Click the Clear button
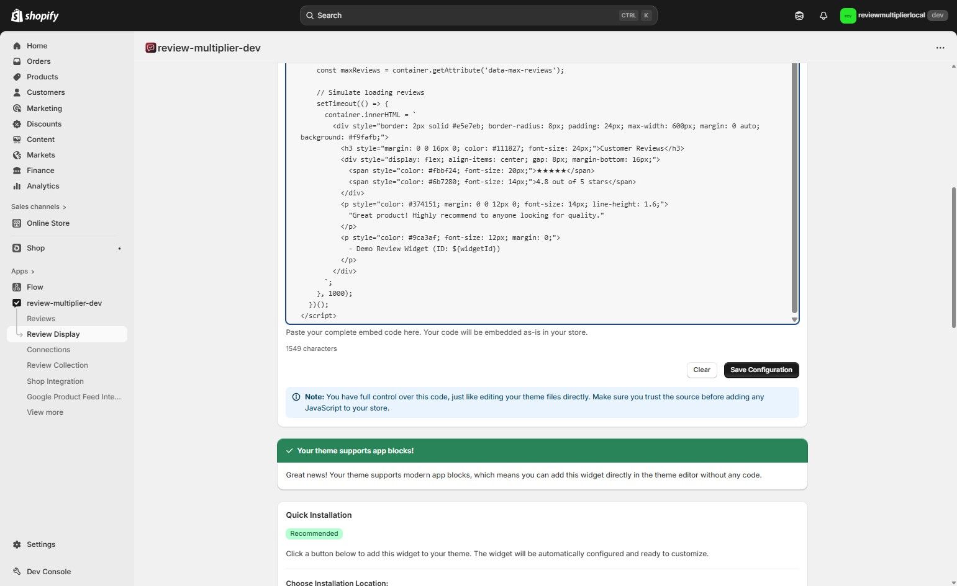The width and height of the screenshot is (957, 586). pos(702,370)
